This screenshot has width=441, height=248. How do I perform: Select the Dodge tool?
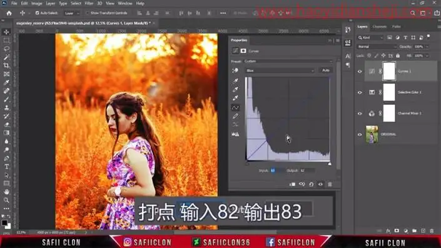(6, 150)
